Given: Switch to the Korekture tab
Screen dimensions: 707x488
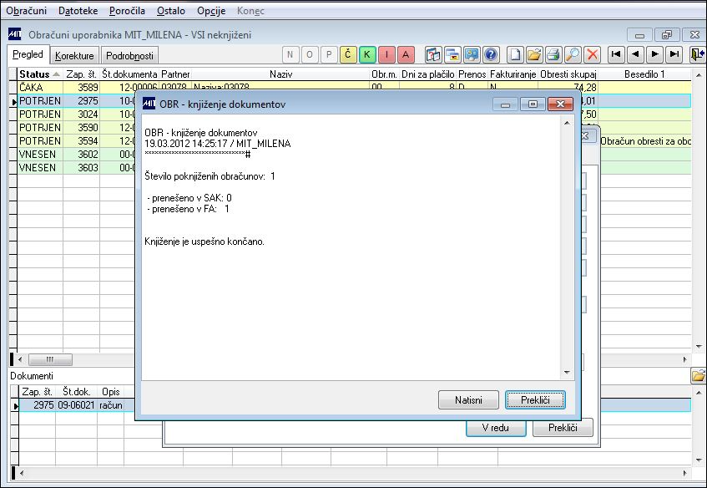Looking at the screenshot, I should click(74, 55).
